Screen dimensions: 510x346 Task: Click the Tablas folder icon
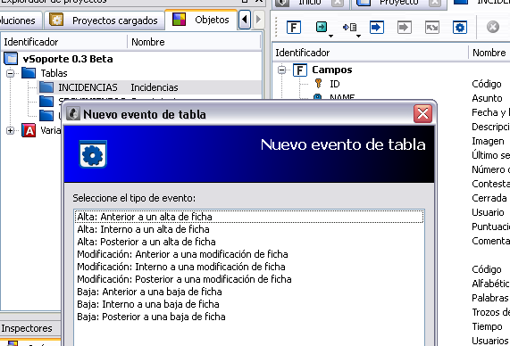[29, 73]
